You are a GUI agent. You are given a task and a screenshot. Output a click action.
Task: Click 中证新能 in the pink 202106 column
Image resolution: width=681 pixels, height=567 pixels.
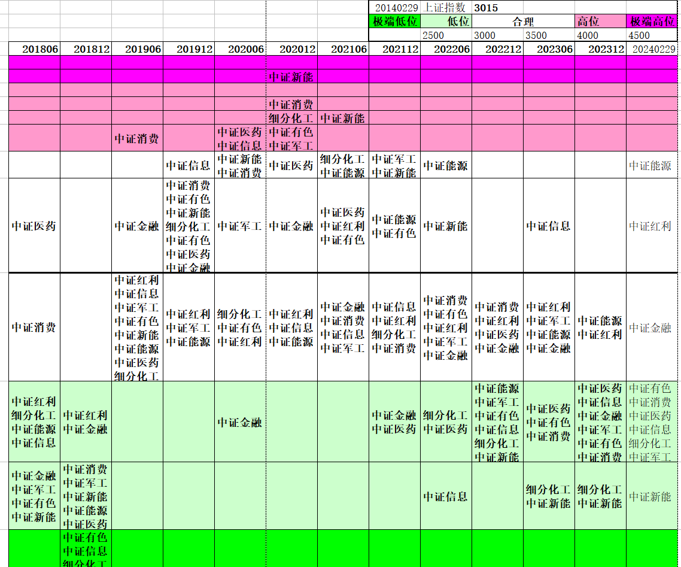coord(343,118)
